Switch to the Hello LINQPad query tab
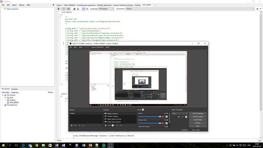 [69, 5]
